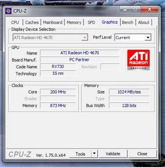Viewport: 165px width, 167px height.
Task: Click the GPU Name field
Action: coord(80,53)
